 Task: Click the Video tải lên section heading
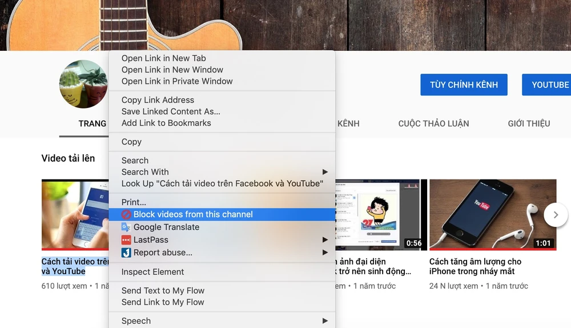coord(68,158)
